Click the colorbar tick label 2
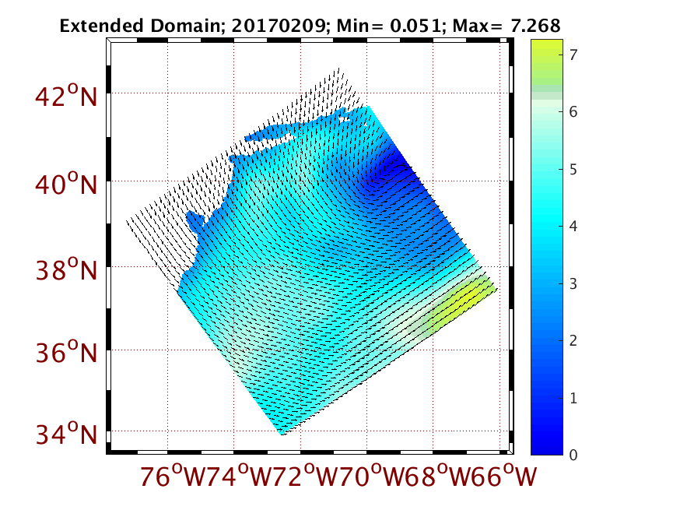 573,341
